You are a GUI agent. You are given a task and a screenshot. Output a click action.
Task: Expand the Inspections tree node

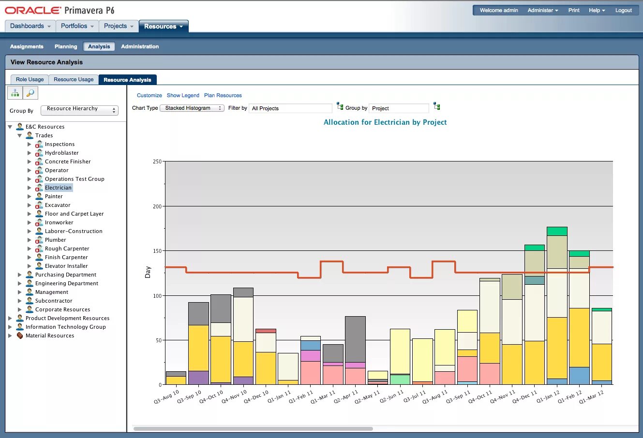pyautogui.click(x=29, y=144)
